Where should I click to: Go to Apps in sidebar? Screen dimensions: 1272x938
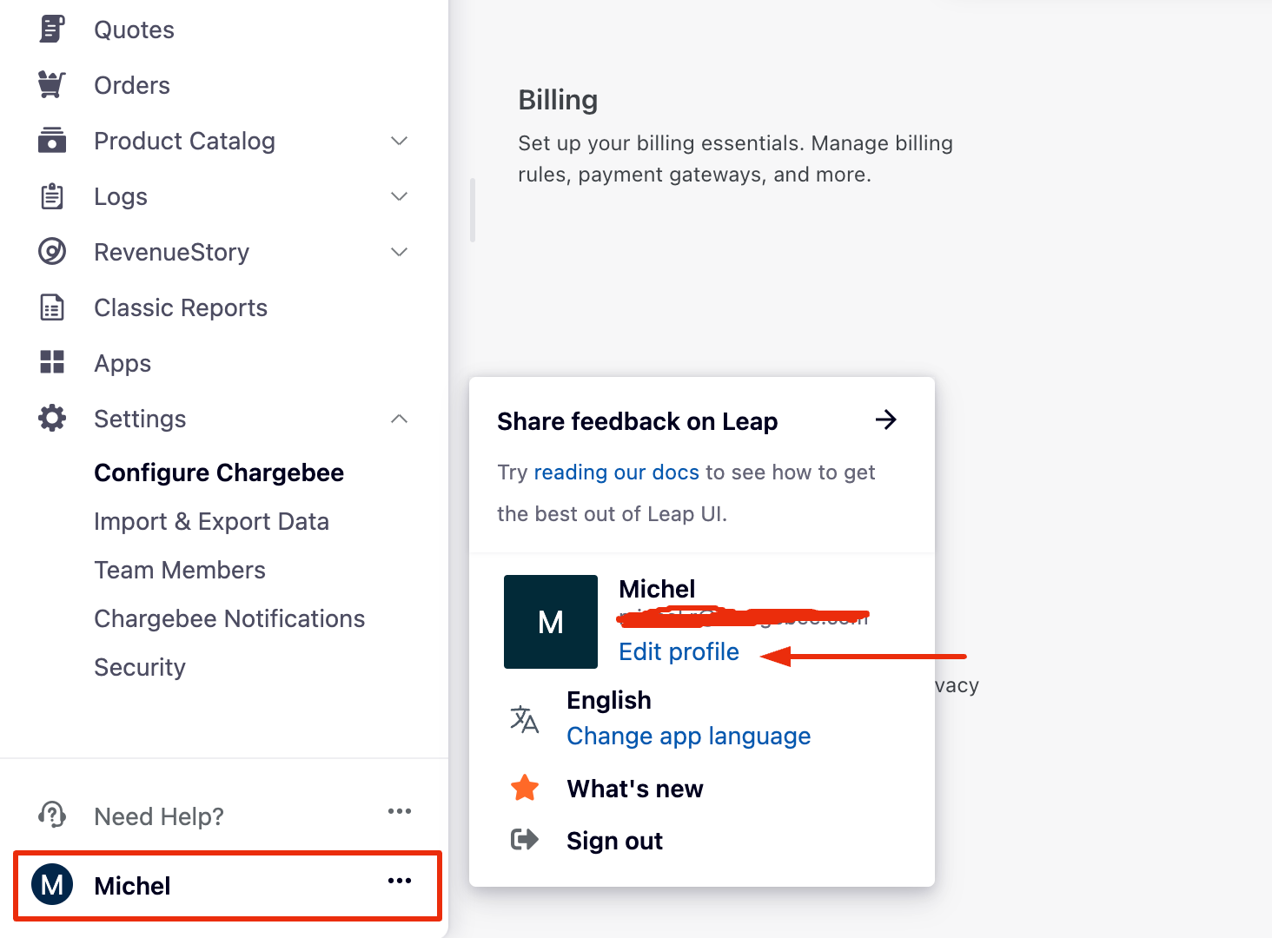(x=123, y=363)
